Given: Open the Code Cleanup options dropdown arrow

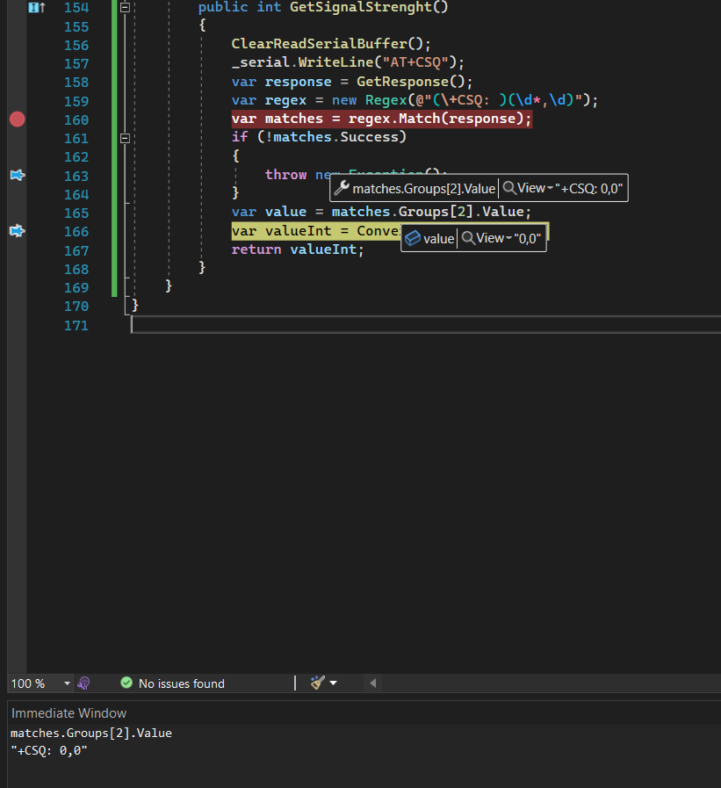Looking at the screenshot, I should [x=332, y=683].
